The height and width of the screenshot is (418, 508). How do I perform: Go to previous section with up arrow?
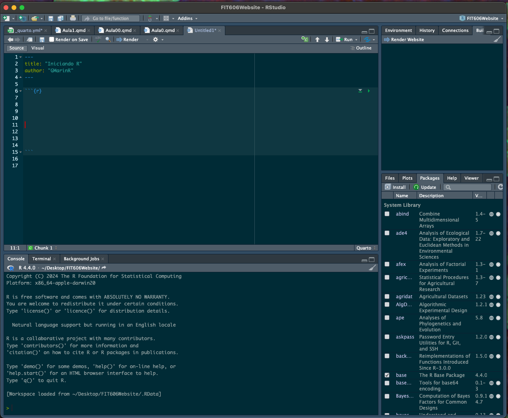coord(317,40)
